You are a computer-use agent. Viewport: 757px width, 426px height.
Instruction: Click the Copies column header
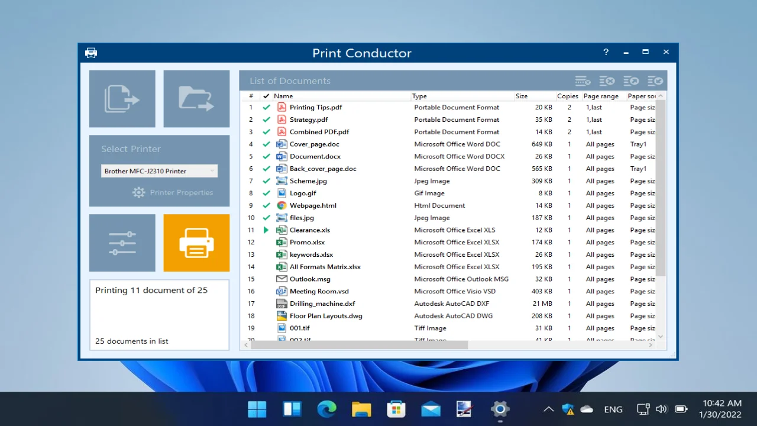pyautogui.click(x=568, y=96)
